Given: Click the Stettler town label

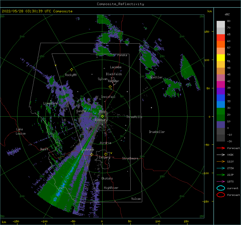Looking at the screenshot, I should click(156, 77).
